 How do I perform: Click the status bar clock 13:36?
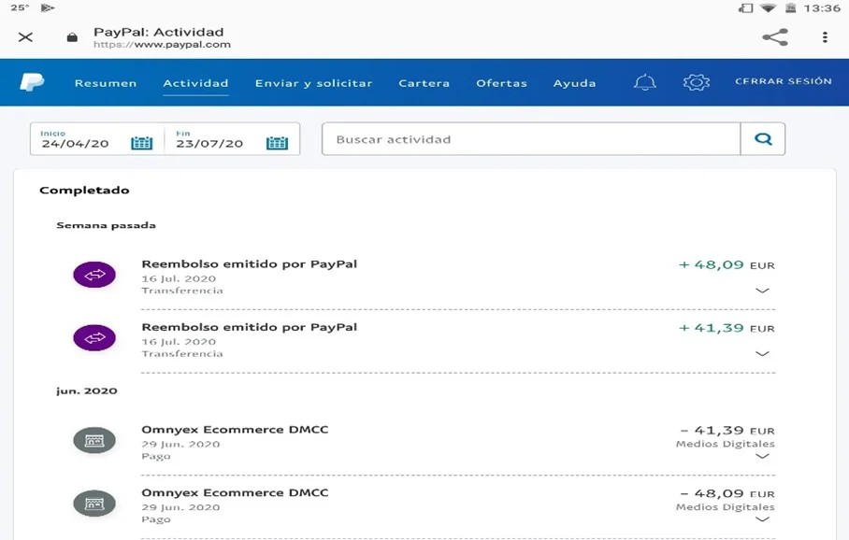[822, 8]
